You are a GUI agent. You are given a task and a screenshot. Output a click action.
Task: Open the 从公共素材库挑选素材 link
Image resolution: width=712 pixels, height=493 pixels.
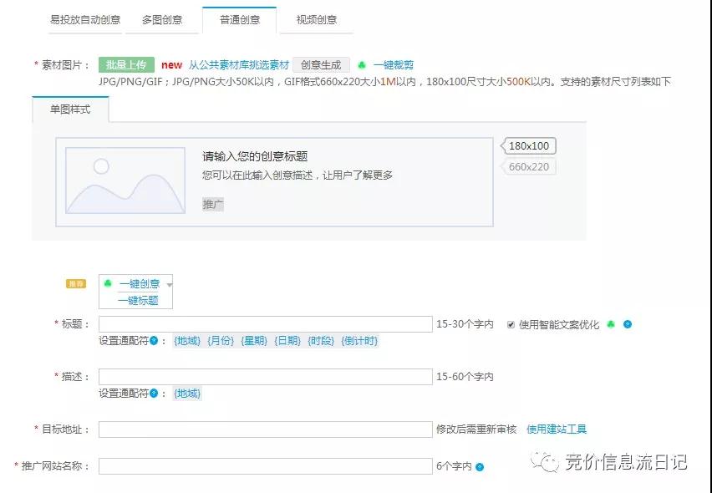coord(238,65)
